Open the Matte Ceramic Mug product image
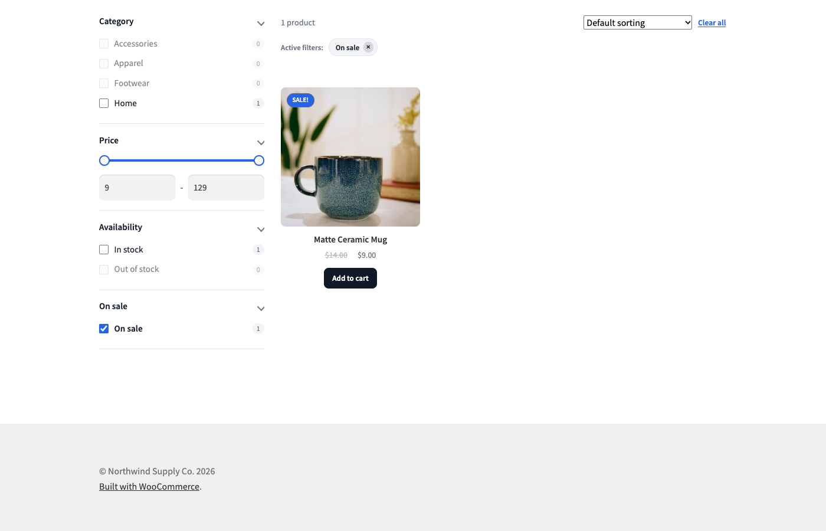 tap(350, 157)
